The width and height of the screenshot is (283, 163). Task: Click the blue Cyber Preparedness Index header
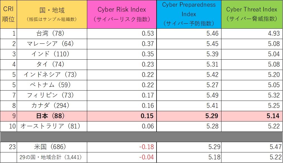click(189, 14)
